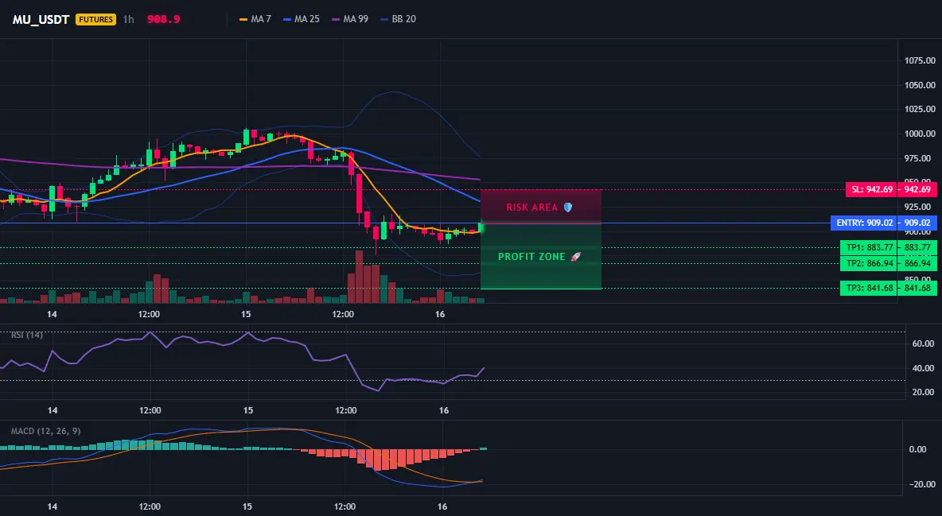Image resolution: width=942 pixels, height=516 pixels.
Task: Click the purple MA 99 color marker
Action: [336, 19]
